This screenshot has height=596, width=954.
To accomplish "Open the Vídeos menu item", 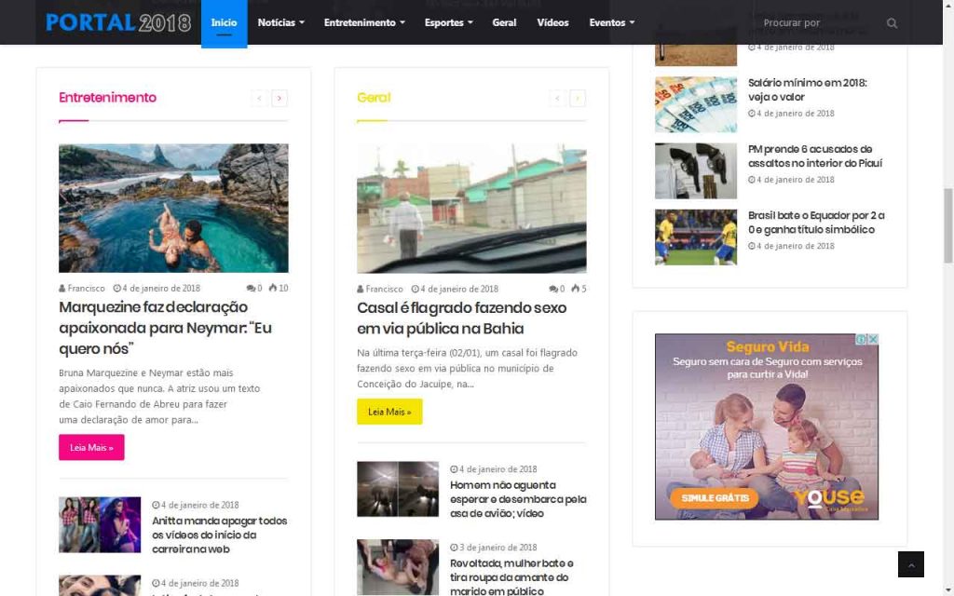I will [x=552, y=22].
